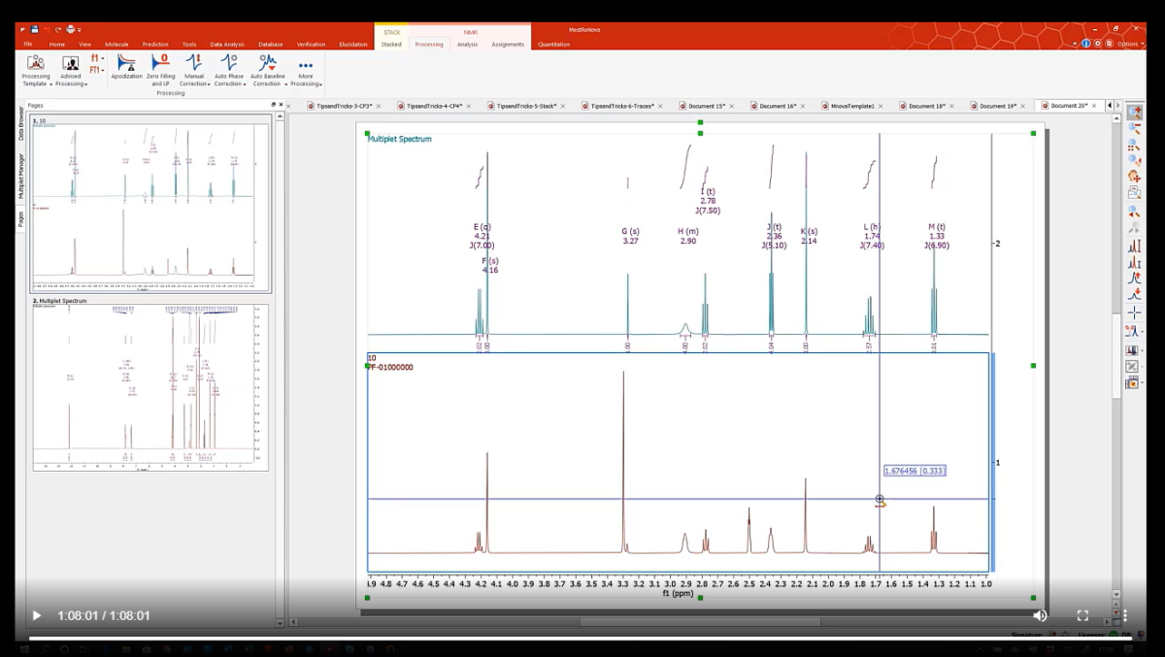Click the undo icon in title bar

point(47,29)
